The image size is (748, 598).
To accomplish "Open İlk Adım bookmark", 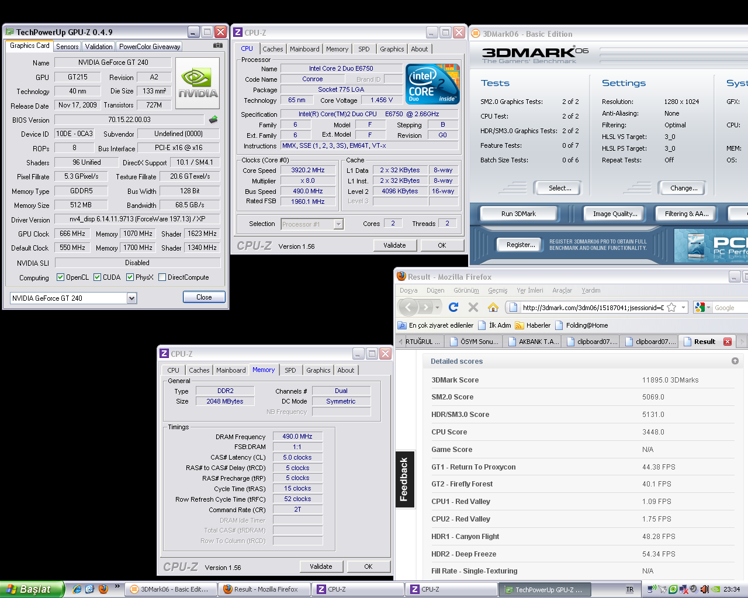I will [494, 325].
